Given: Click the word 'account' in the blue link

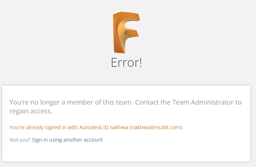Looking at the screenshot, I should point(93,140).
